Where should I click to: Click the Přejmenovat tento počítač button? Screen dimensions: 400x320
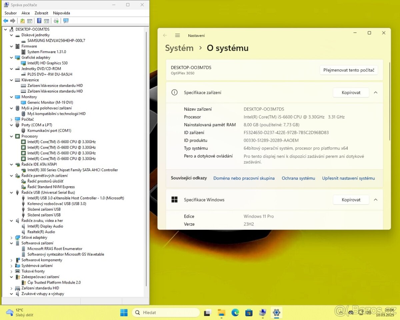click(x=349, y=70)
